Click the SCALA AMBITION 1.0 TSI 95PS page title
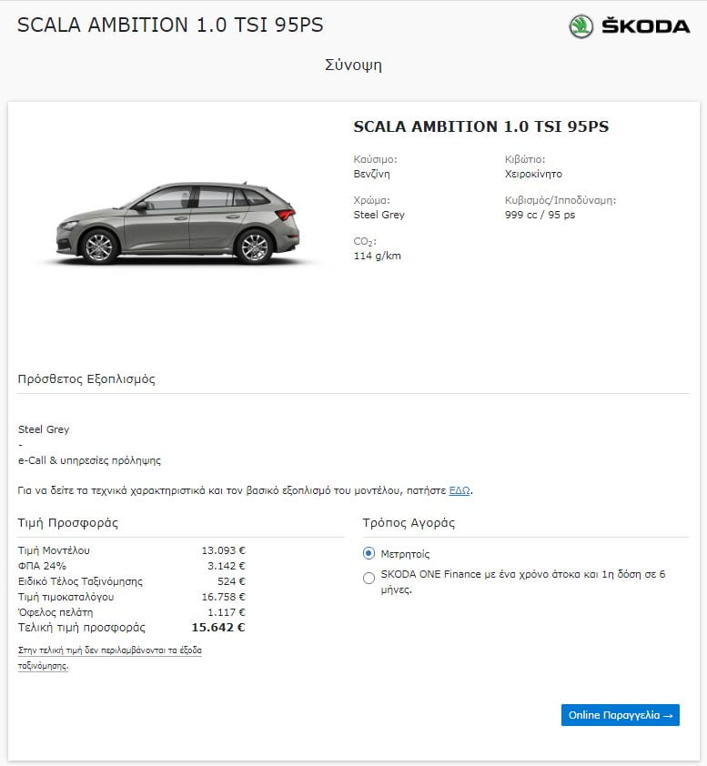This screenshot has height=766, width=707. coord(170,25)
